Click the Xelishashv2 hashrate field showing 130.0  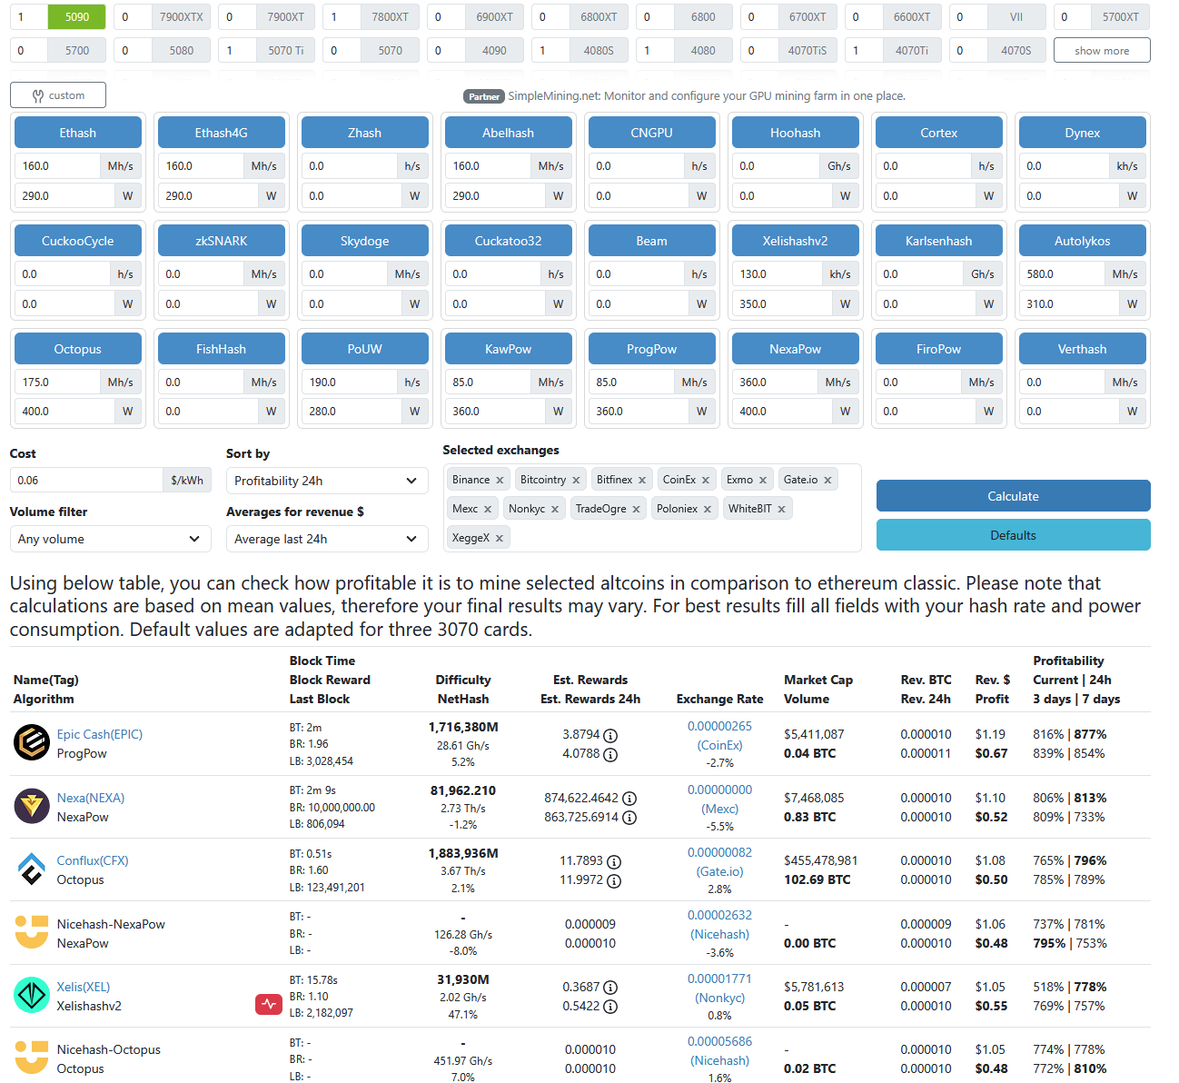[777, 273]
